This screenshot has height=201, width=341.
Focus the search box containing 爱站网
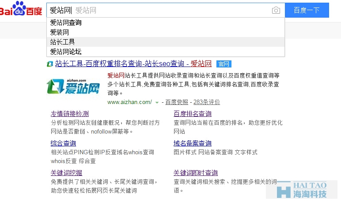pyautogui.click(x=166, y=10)
